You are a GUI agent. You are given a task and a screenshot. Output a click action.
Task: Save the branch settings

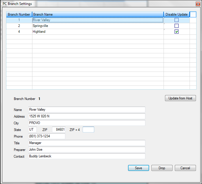point(138,168)
